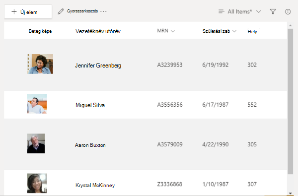This screenshot has height=196, width=298.
Task: Click the All Items view lines icon
Action: coord(222,11)
